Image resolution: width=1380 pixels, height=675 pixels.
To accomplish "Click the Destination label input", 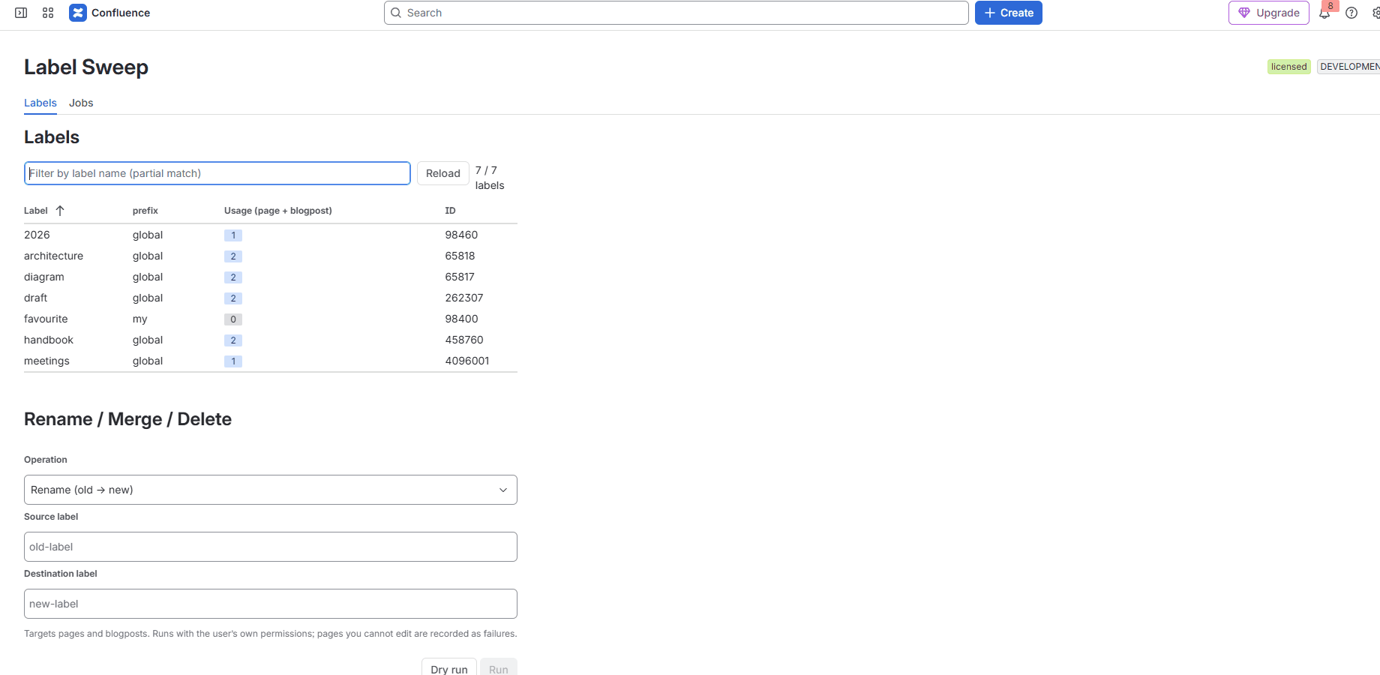I will pos(271,604).
